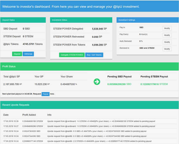
Task: Click the STEEM POWER Delegated label
Action: tap(68, 29)
